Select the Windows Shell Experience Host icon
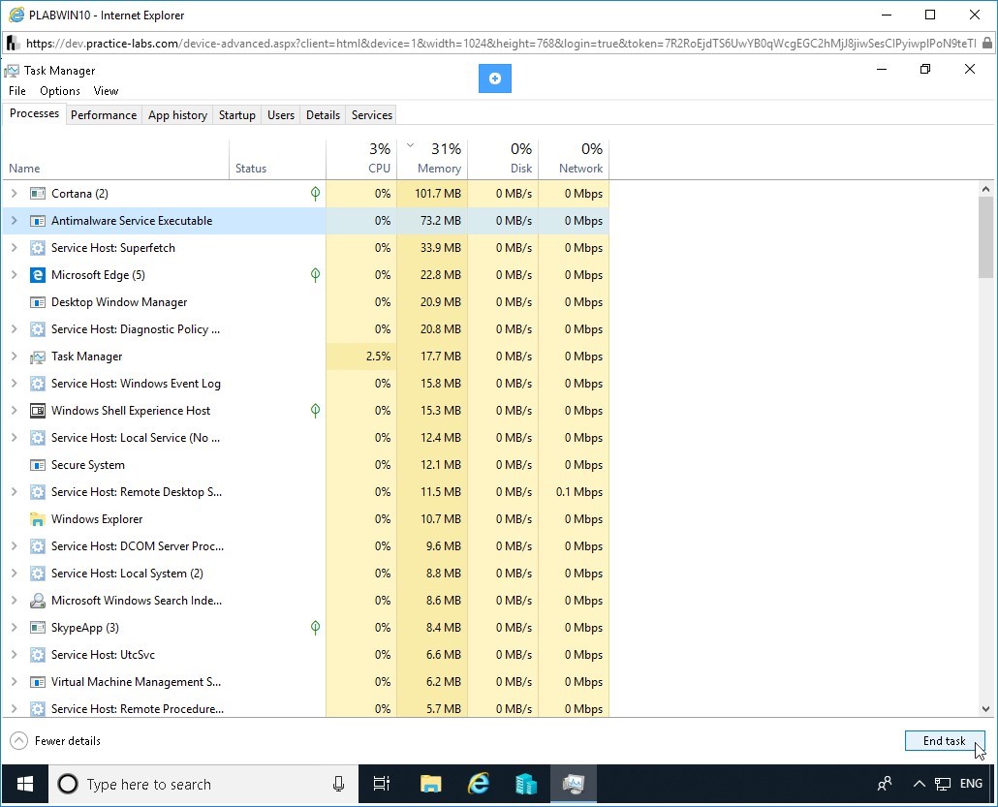This screenshot has width=998, height=807. (38, 411)
